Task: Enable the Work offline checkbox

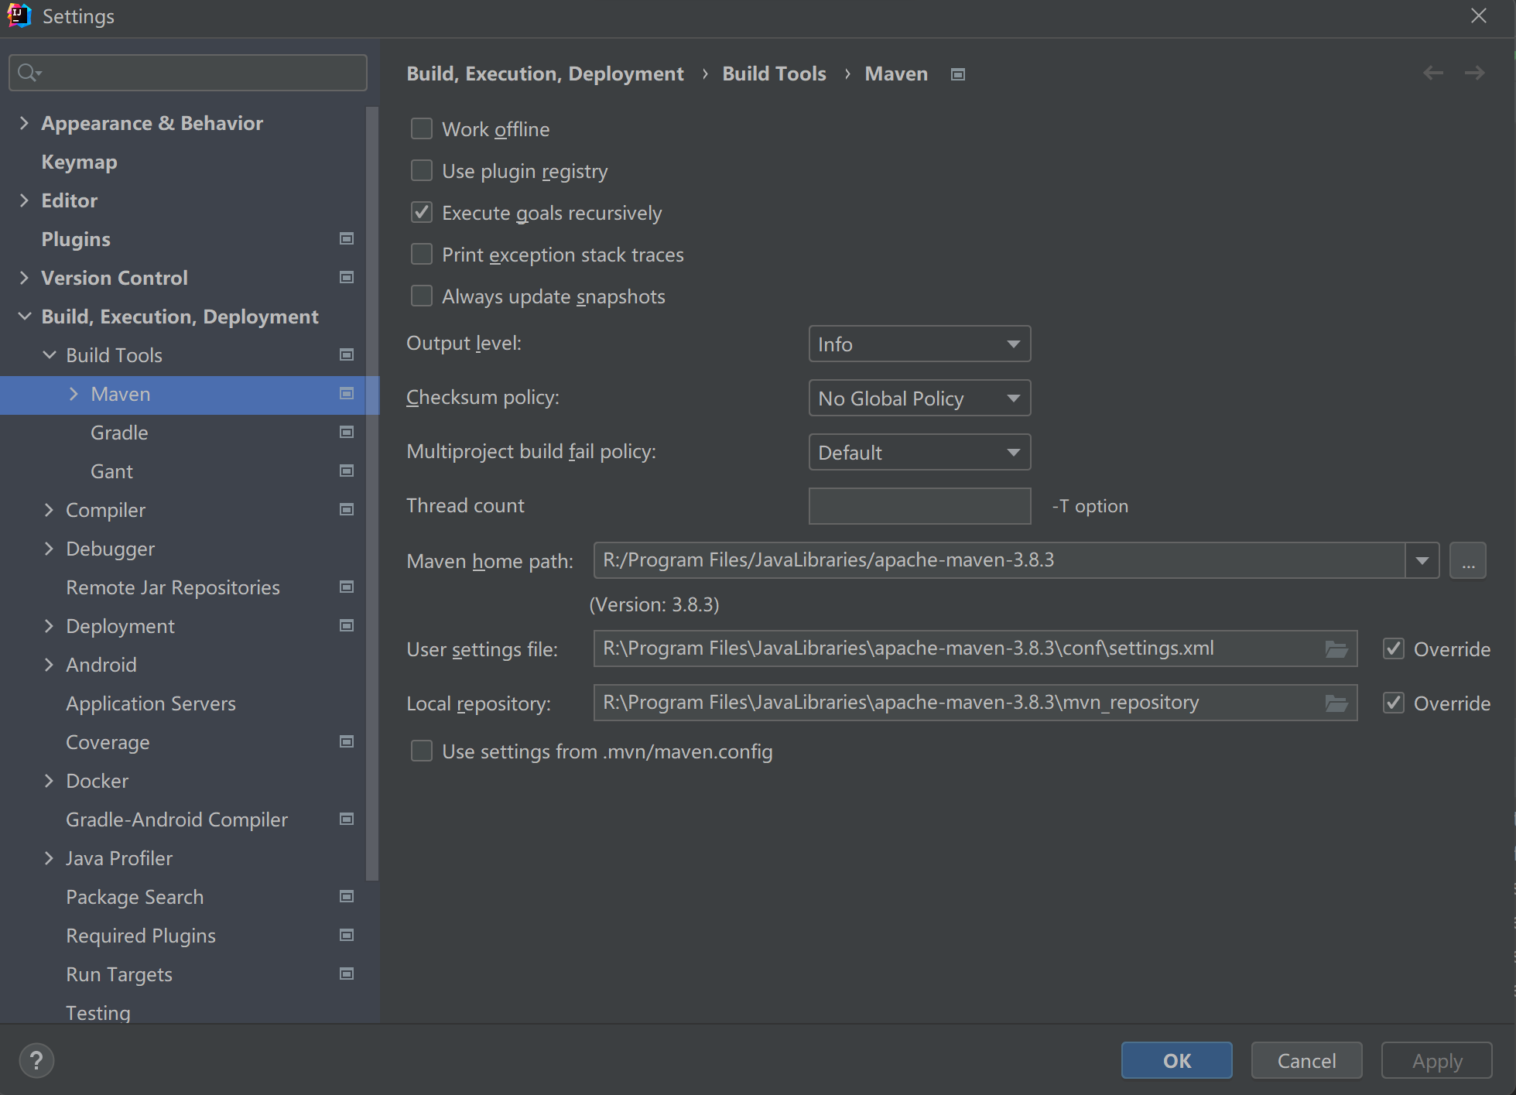Action: pos(422,129)
